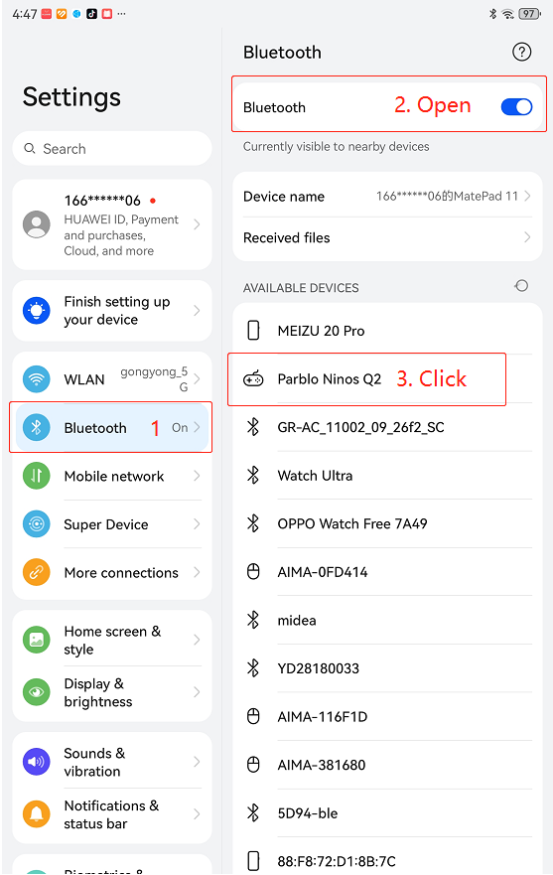Pair with AIMA-0FD414
The height and width of the screenshot is (875, 553).
387,572
